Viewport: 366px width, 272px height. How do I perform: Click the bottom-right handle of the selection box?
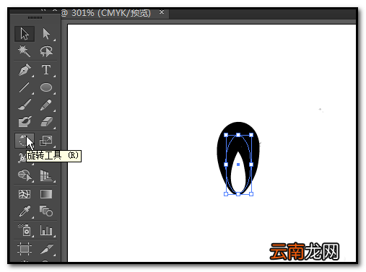point(251,194)
